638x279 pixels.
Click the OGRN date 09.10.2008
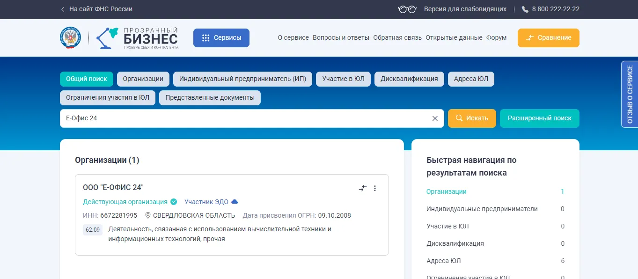[x=335, y=216]
